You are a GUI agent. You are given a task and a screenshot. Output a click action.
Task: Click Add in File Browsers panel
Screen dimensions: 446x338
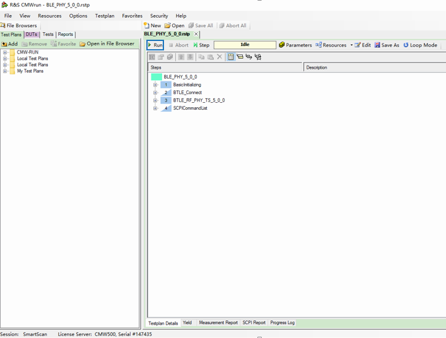pos(9,44)
